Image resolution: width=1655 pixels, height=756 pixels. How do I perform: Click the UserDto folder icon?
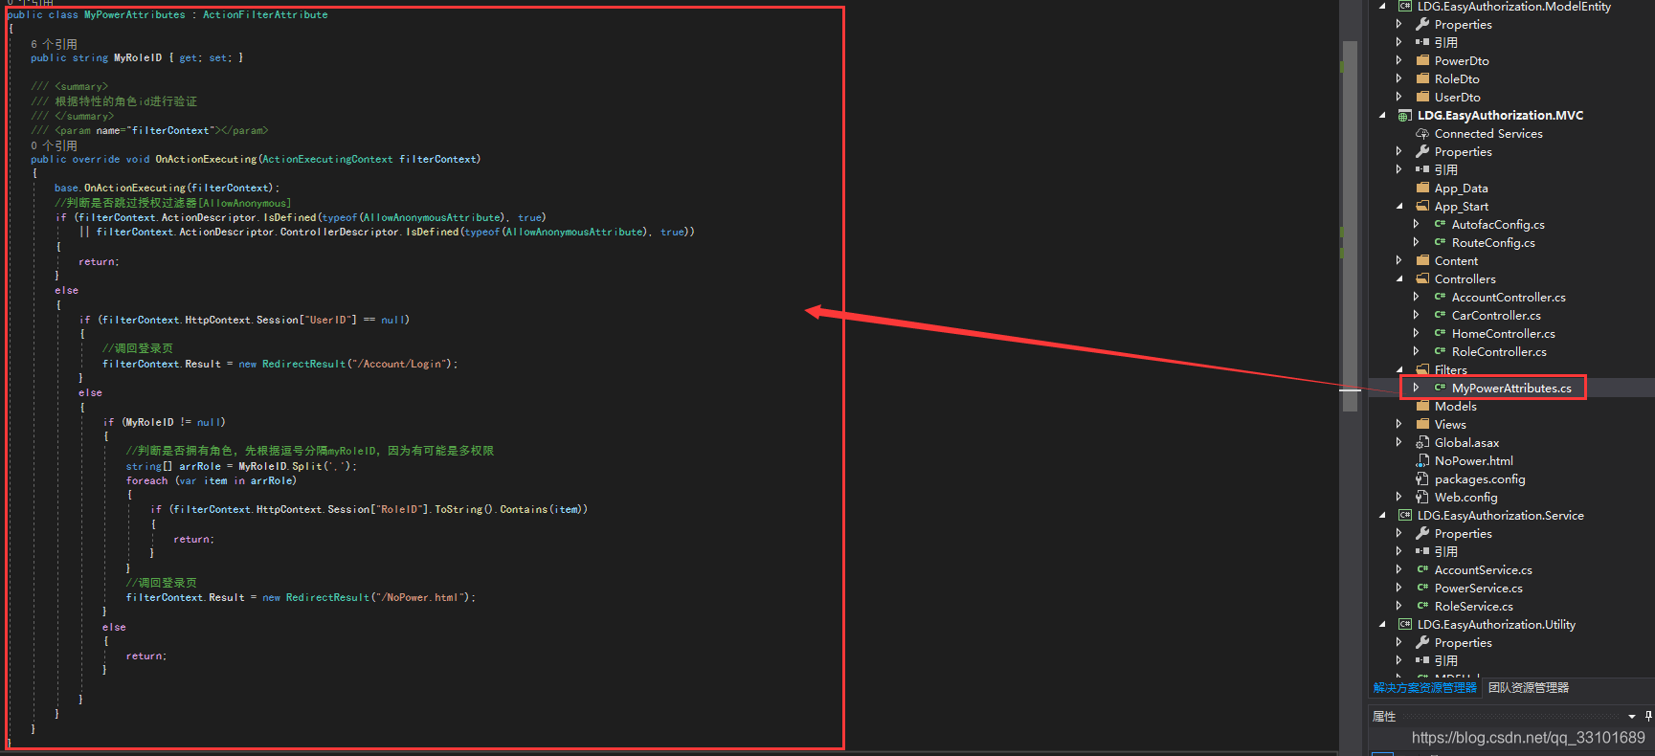pos(1422,97)
